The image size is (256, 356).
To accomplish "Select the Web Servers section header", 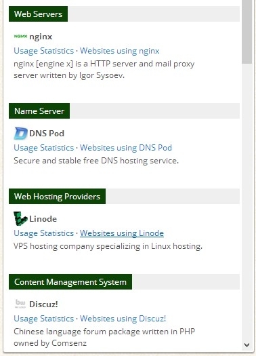I will (x=38, y=14).
